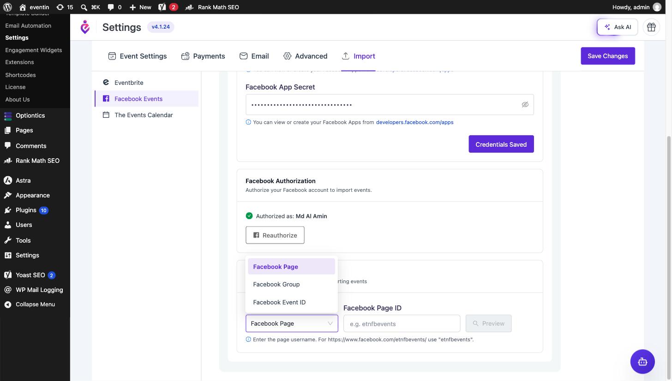Image resolution: width=672 pixels, height=381 pixels.
Task: Open the Users menu
Action: pyautogui.click(x=35, y=225)
